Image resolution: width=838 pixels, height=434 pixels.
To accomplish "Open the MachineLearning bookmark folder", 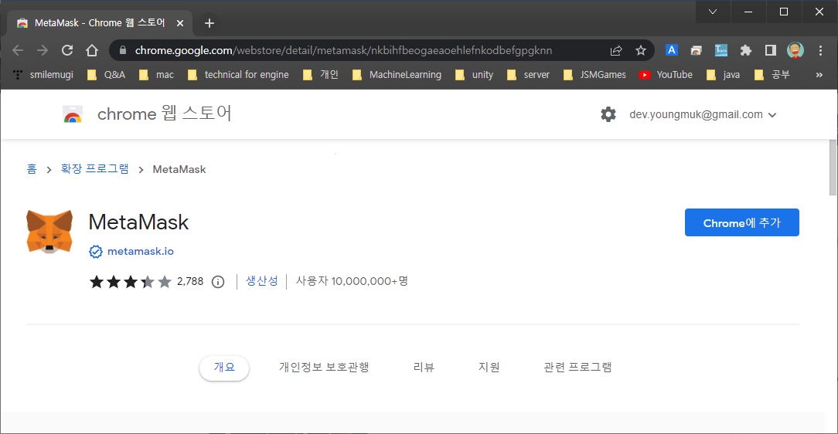I will 397,75.
